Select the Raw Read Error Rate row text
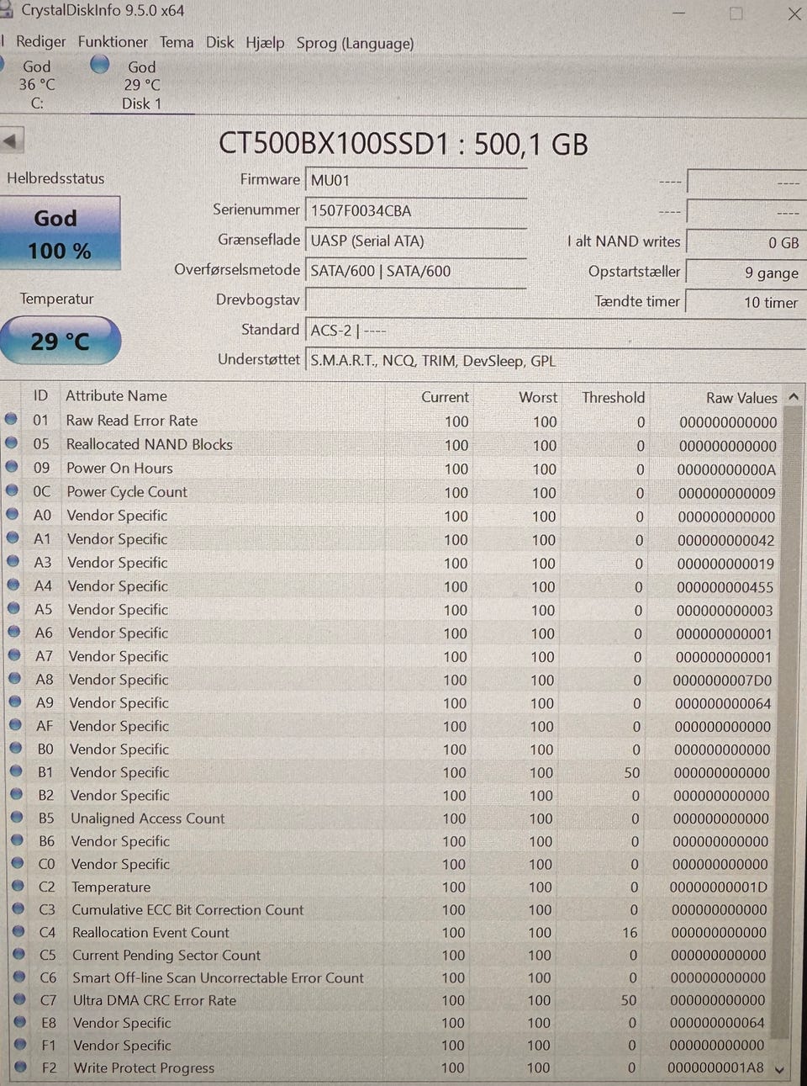Image resolution: width=807 pixels, height=1086 pixels. [132, 421]
